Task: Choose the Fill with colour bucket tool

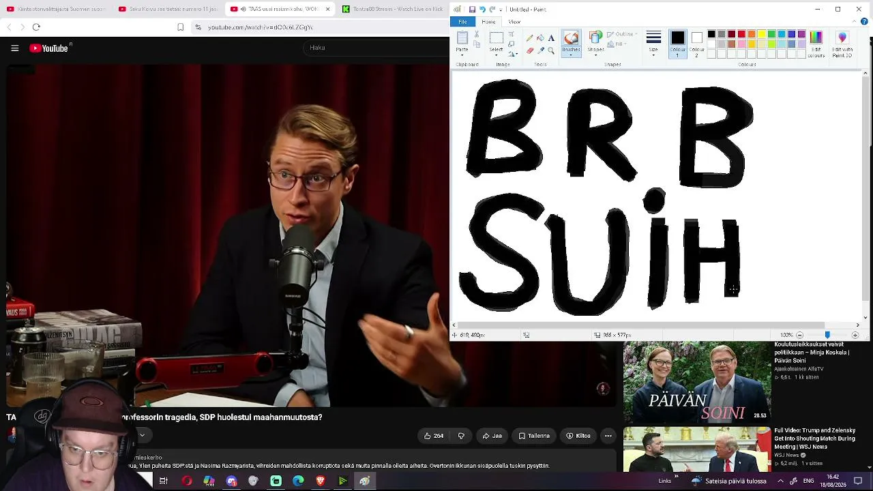Action: coord(540,38)
